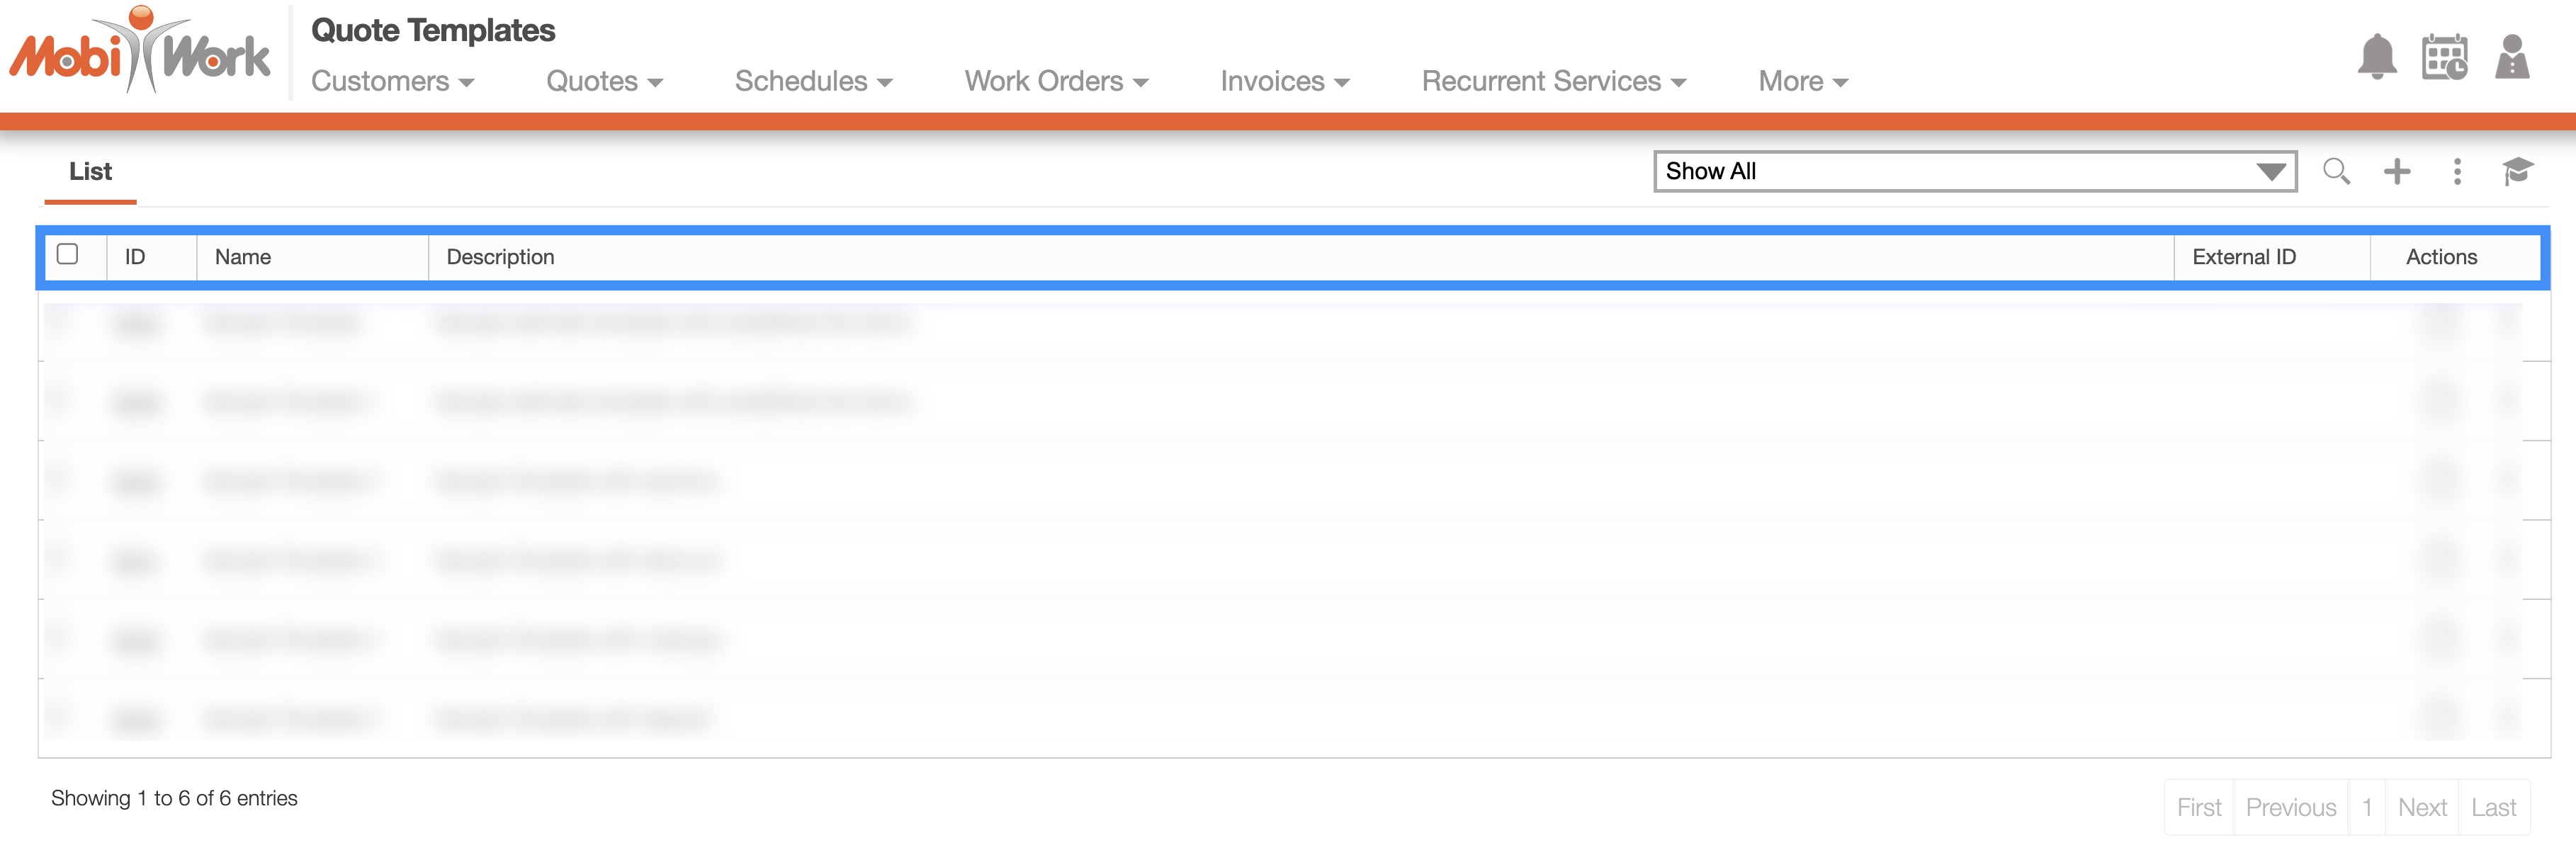Expand the More menu
The width and height of the screenshot is (2576, 867).
coord(1802,81)
